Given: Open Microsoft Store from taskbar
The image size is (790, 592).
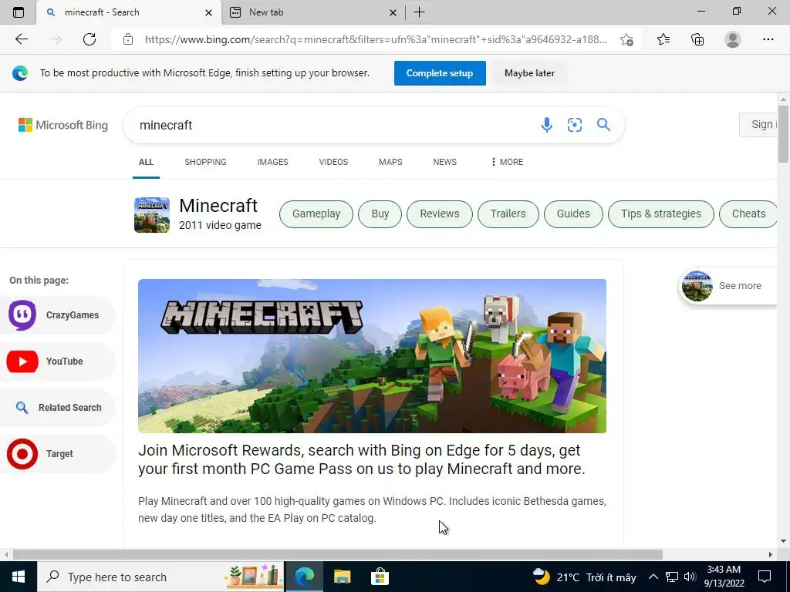Looking at the screenshot, I should [380, 577].
